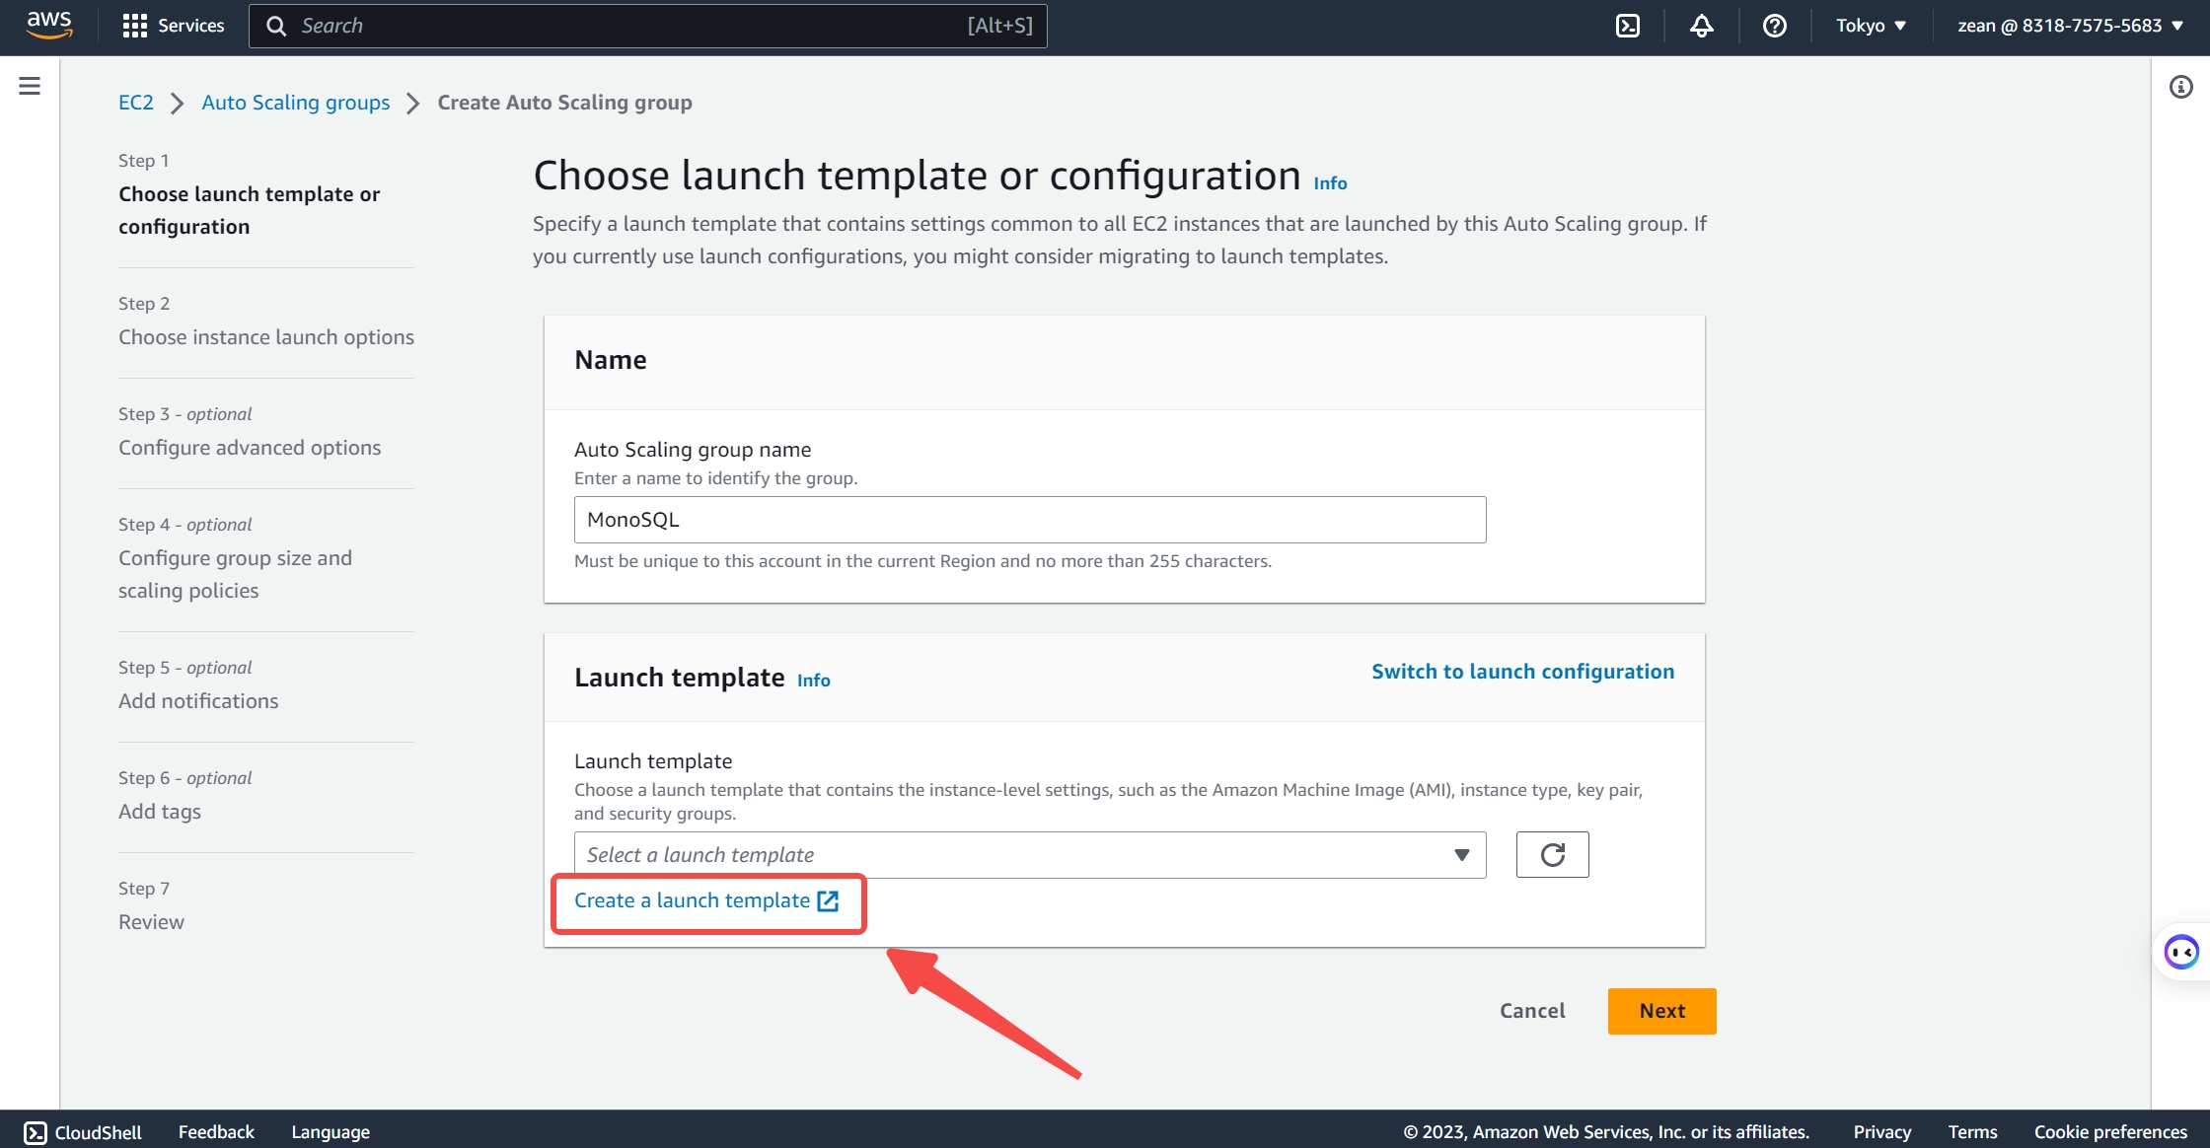This screenshot has height=1148, width=2210.
Task: Open Language option in footer
Action: (x=331, y=1132)
